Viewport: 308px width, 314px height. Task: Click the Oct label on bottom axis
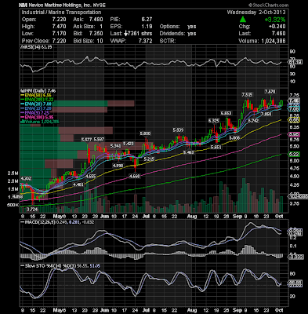point(280,310)
